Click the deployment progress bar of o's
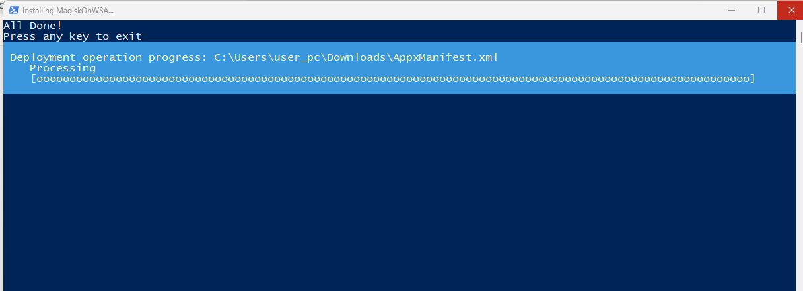The image size is (803, 291). point(392,79)
